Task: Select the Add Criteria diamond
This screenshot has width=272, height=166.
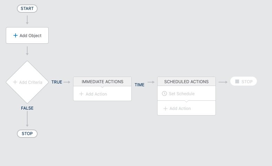Action: (27, 82)
